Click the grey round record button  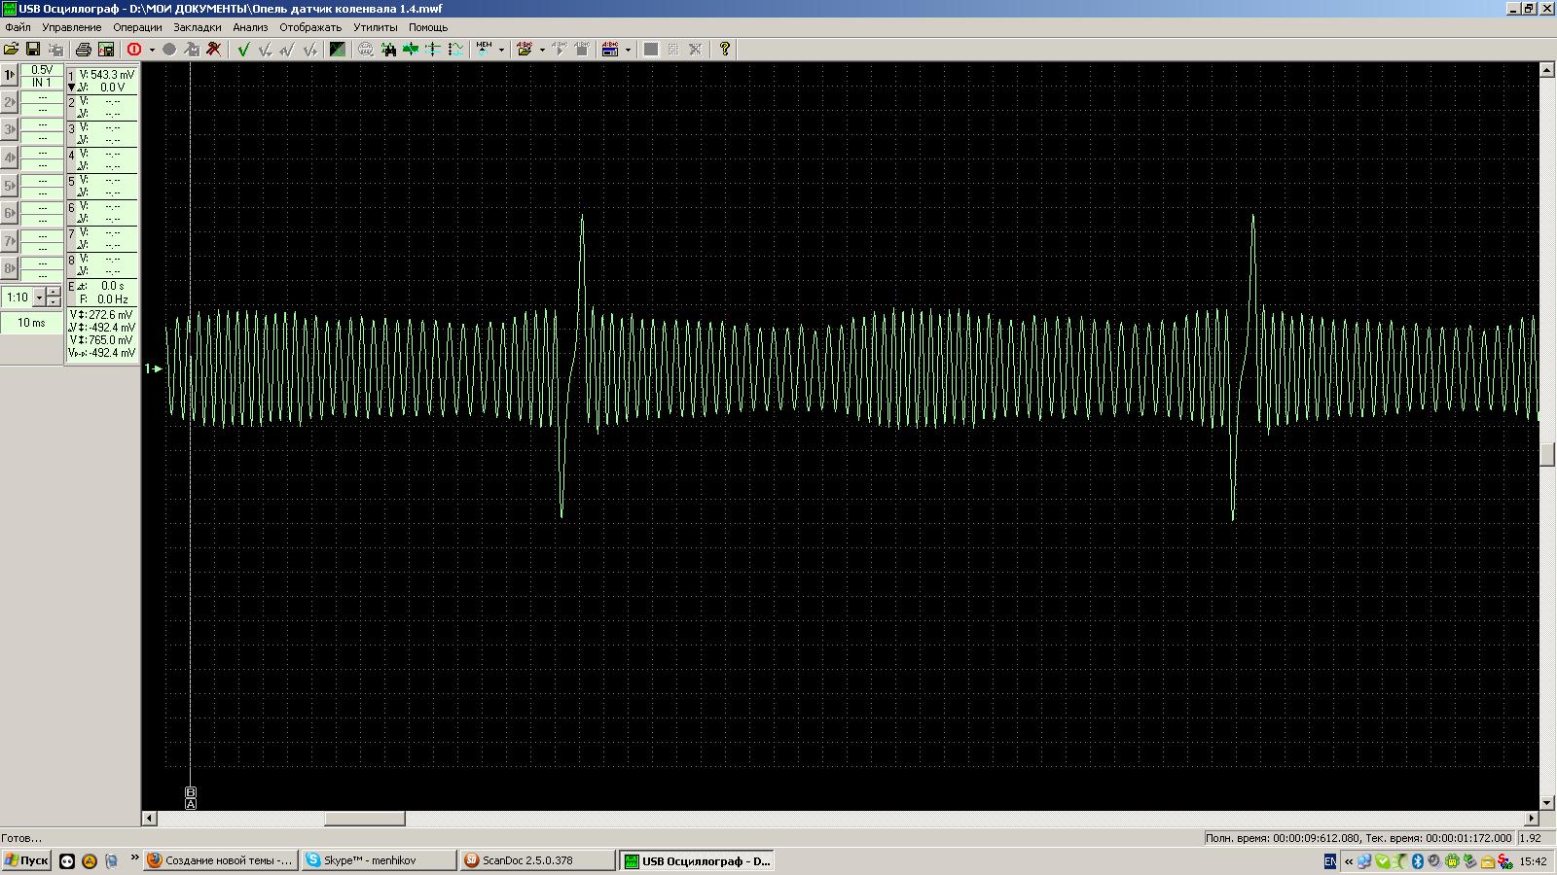point(169,49)
